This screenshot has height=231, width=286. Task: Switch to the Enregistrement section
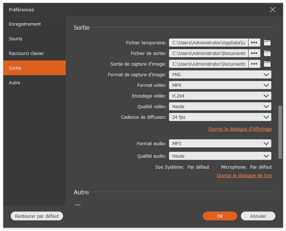click(25, 24)
